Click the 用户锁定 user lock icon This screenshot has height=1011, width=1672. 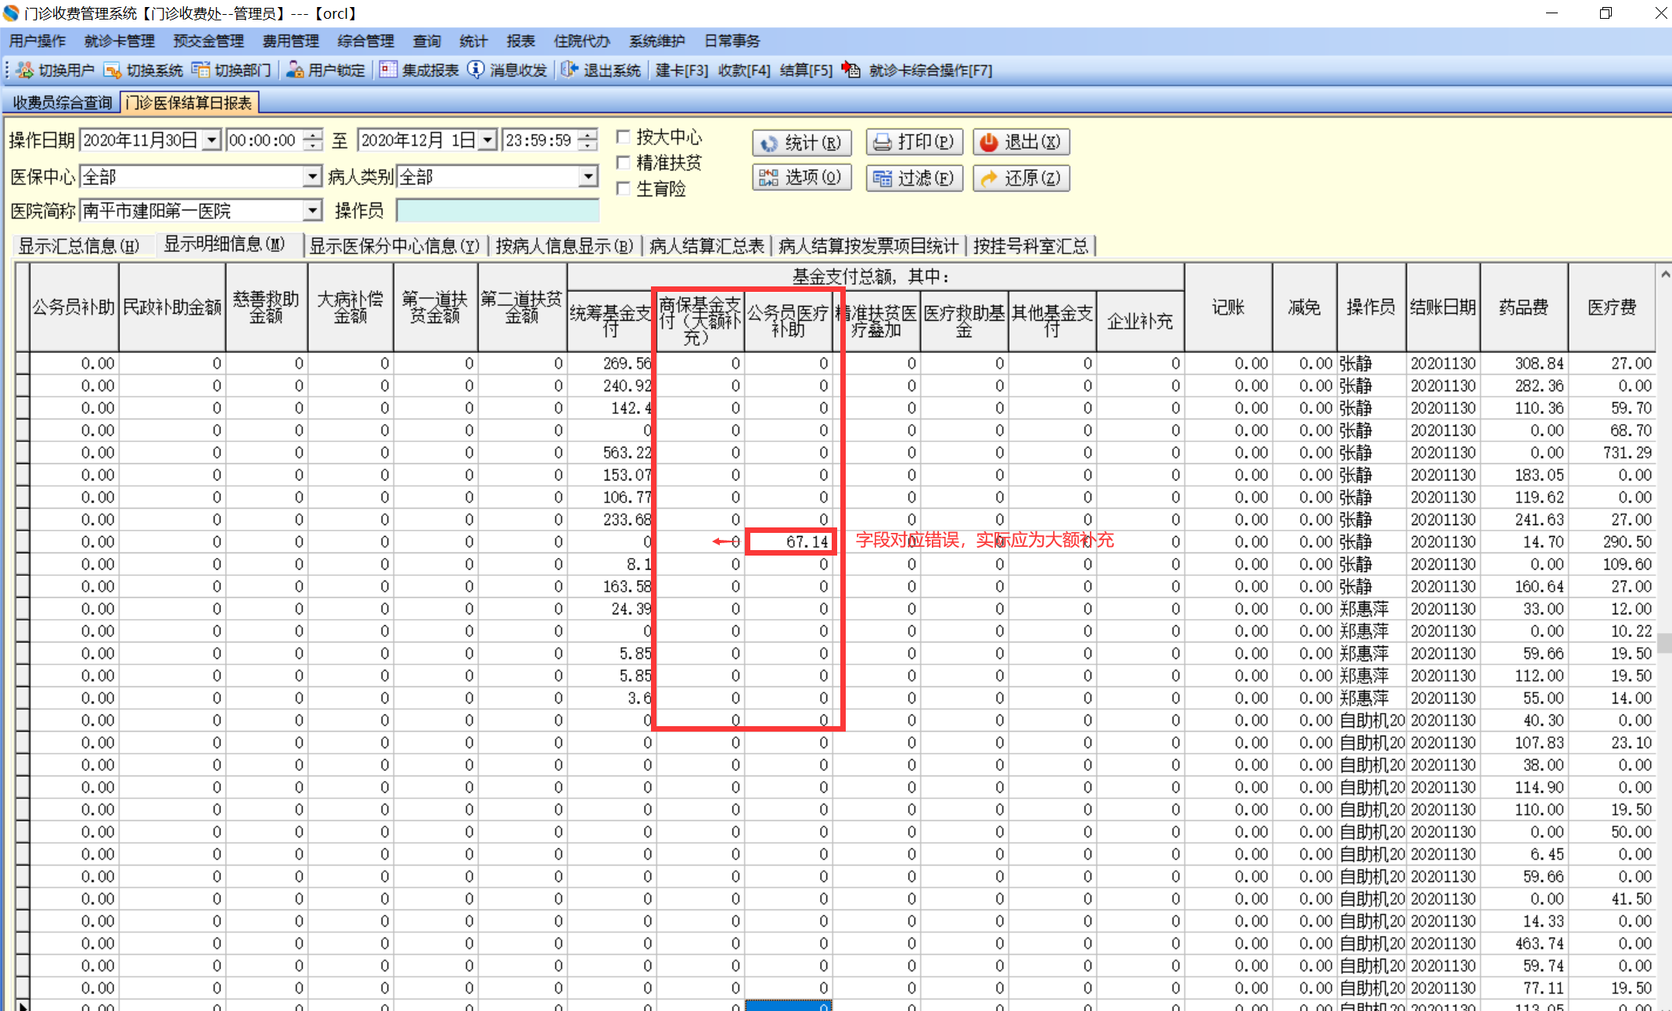295,70
